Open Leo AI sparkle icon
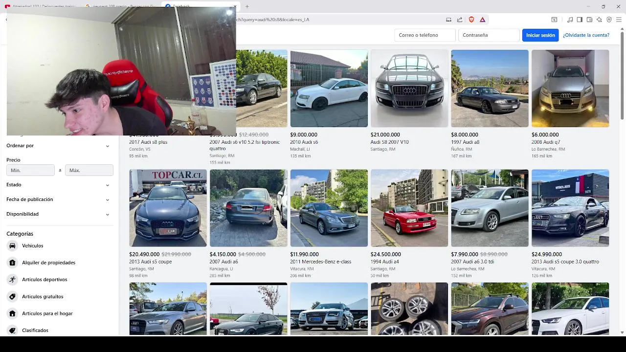The width and height of the screenshot is (626, 352). click(599, 20)
